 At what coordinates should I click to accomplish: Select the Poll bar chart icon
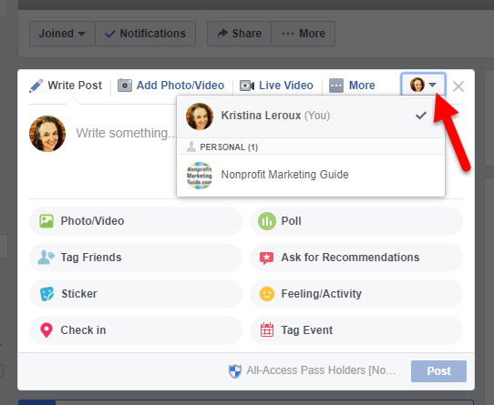tap(267, 221)
